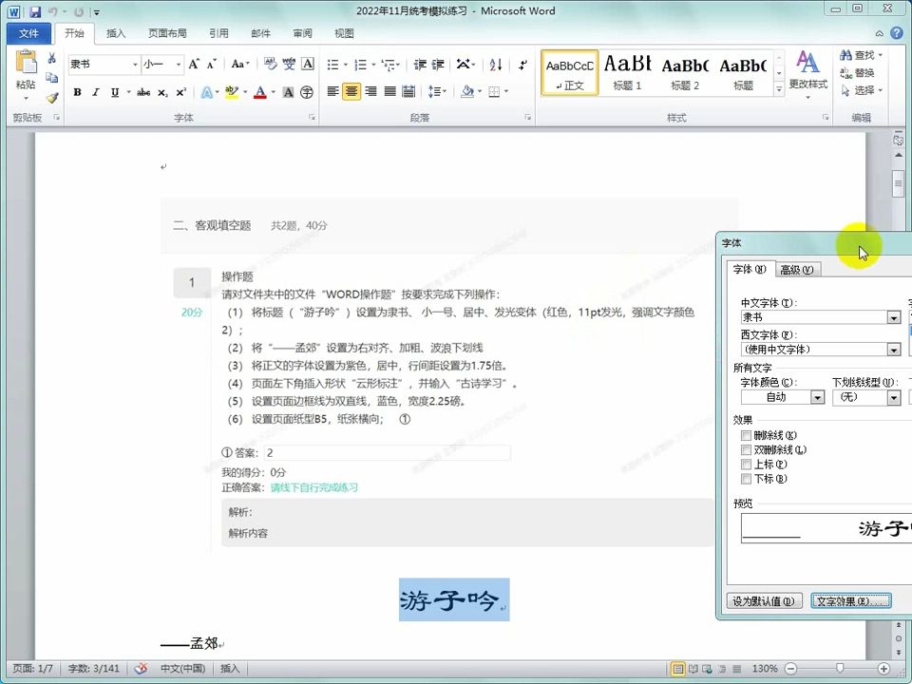Screen dimensions: 912x684
Task: Enable the 双删除线 (double strikethrough) checkbox
Action: click(x=746, y=447)
